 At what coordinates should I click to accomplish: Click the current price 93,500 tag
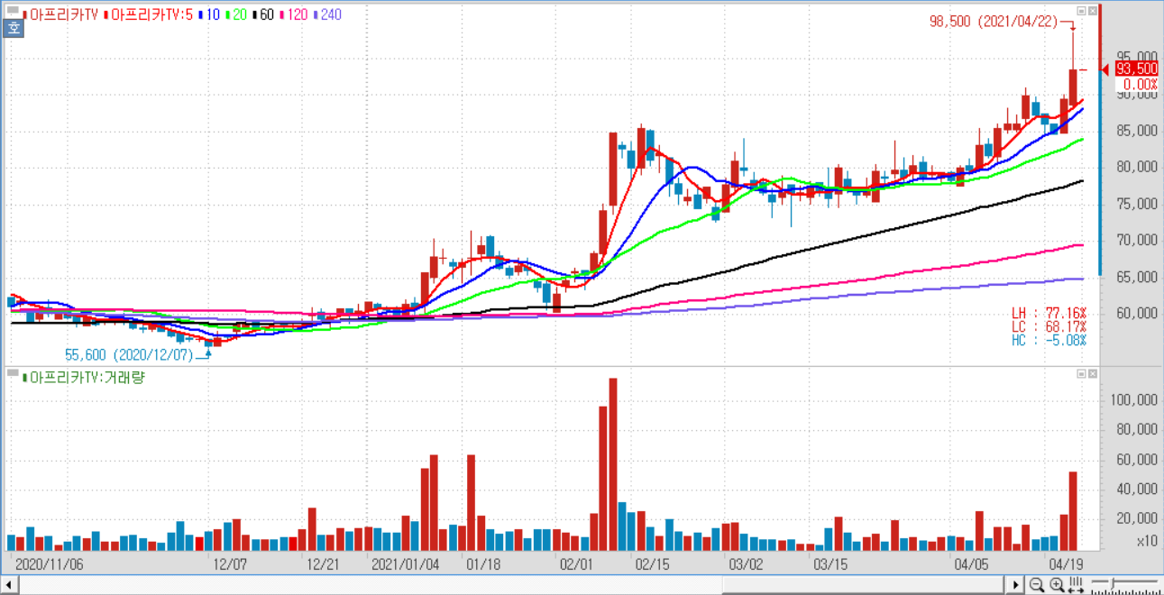pos(1136,69)
